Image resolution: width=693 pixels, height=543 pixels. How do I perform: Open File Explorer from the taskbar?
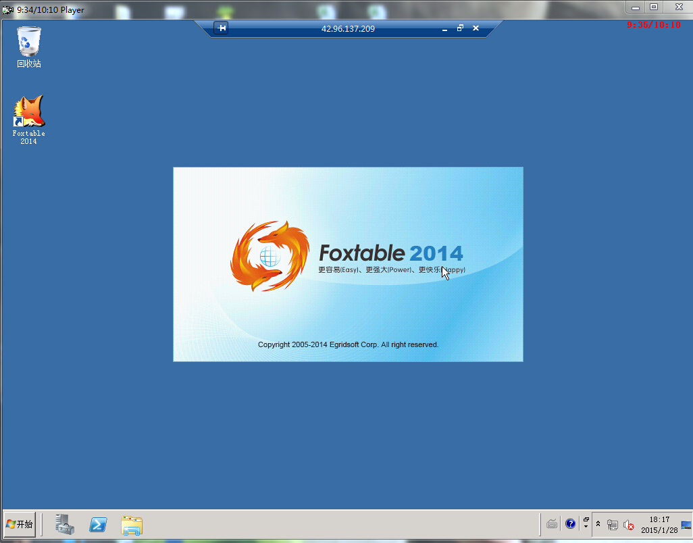click(x=131, y=525)
